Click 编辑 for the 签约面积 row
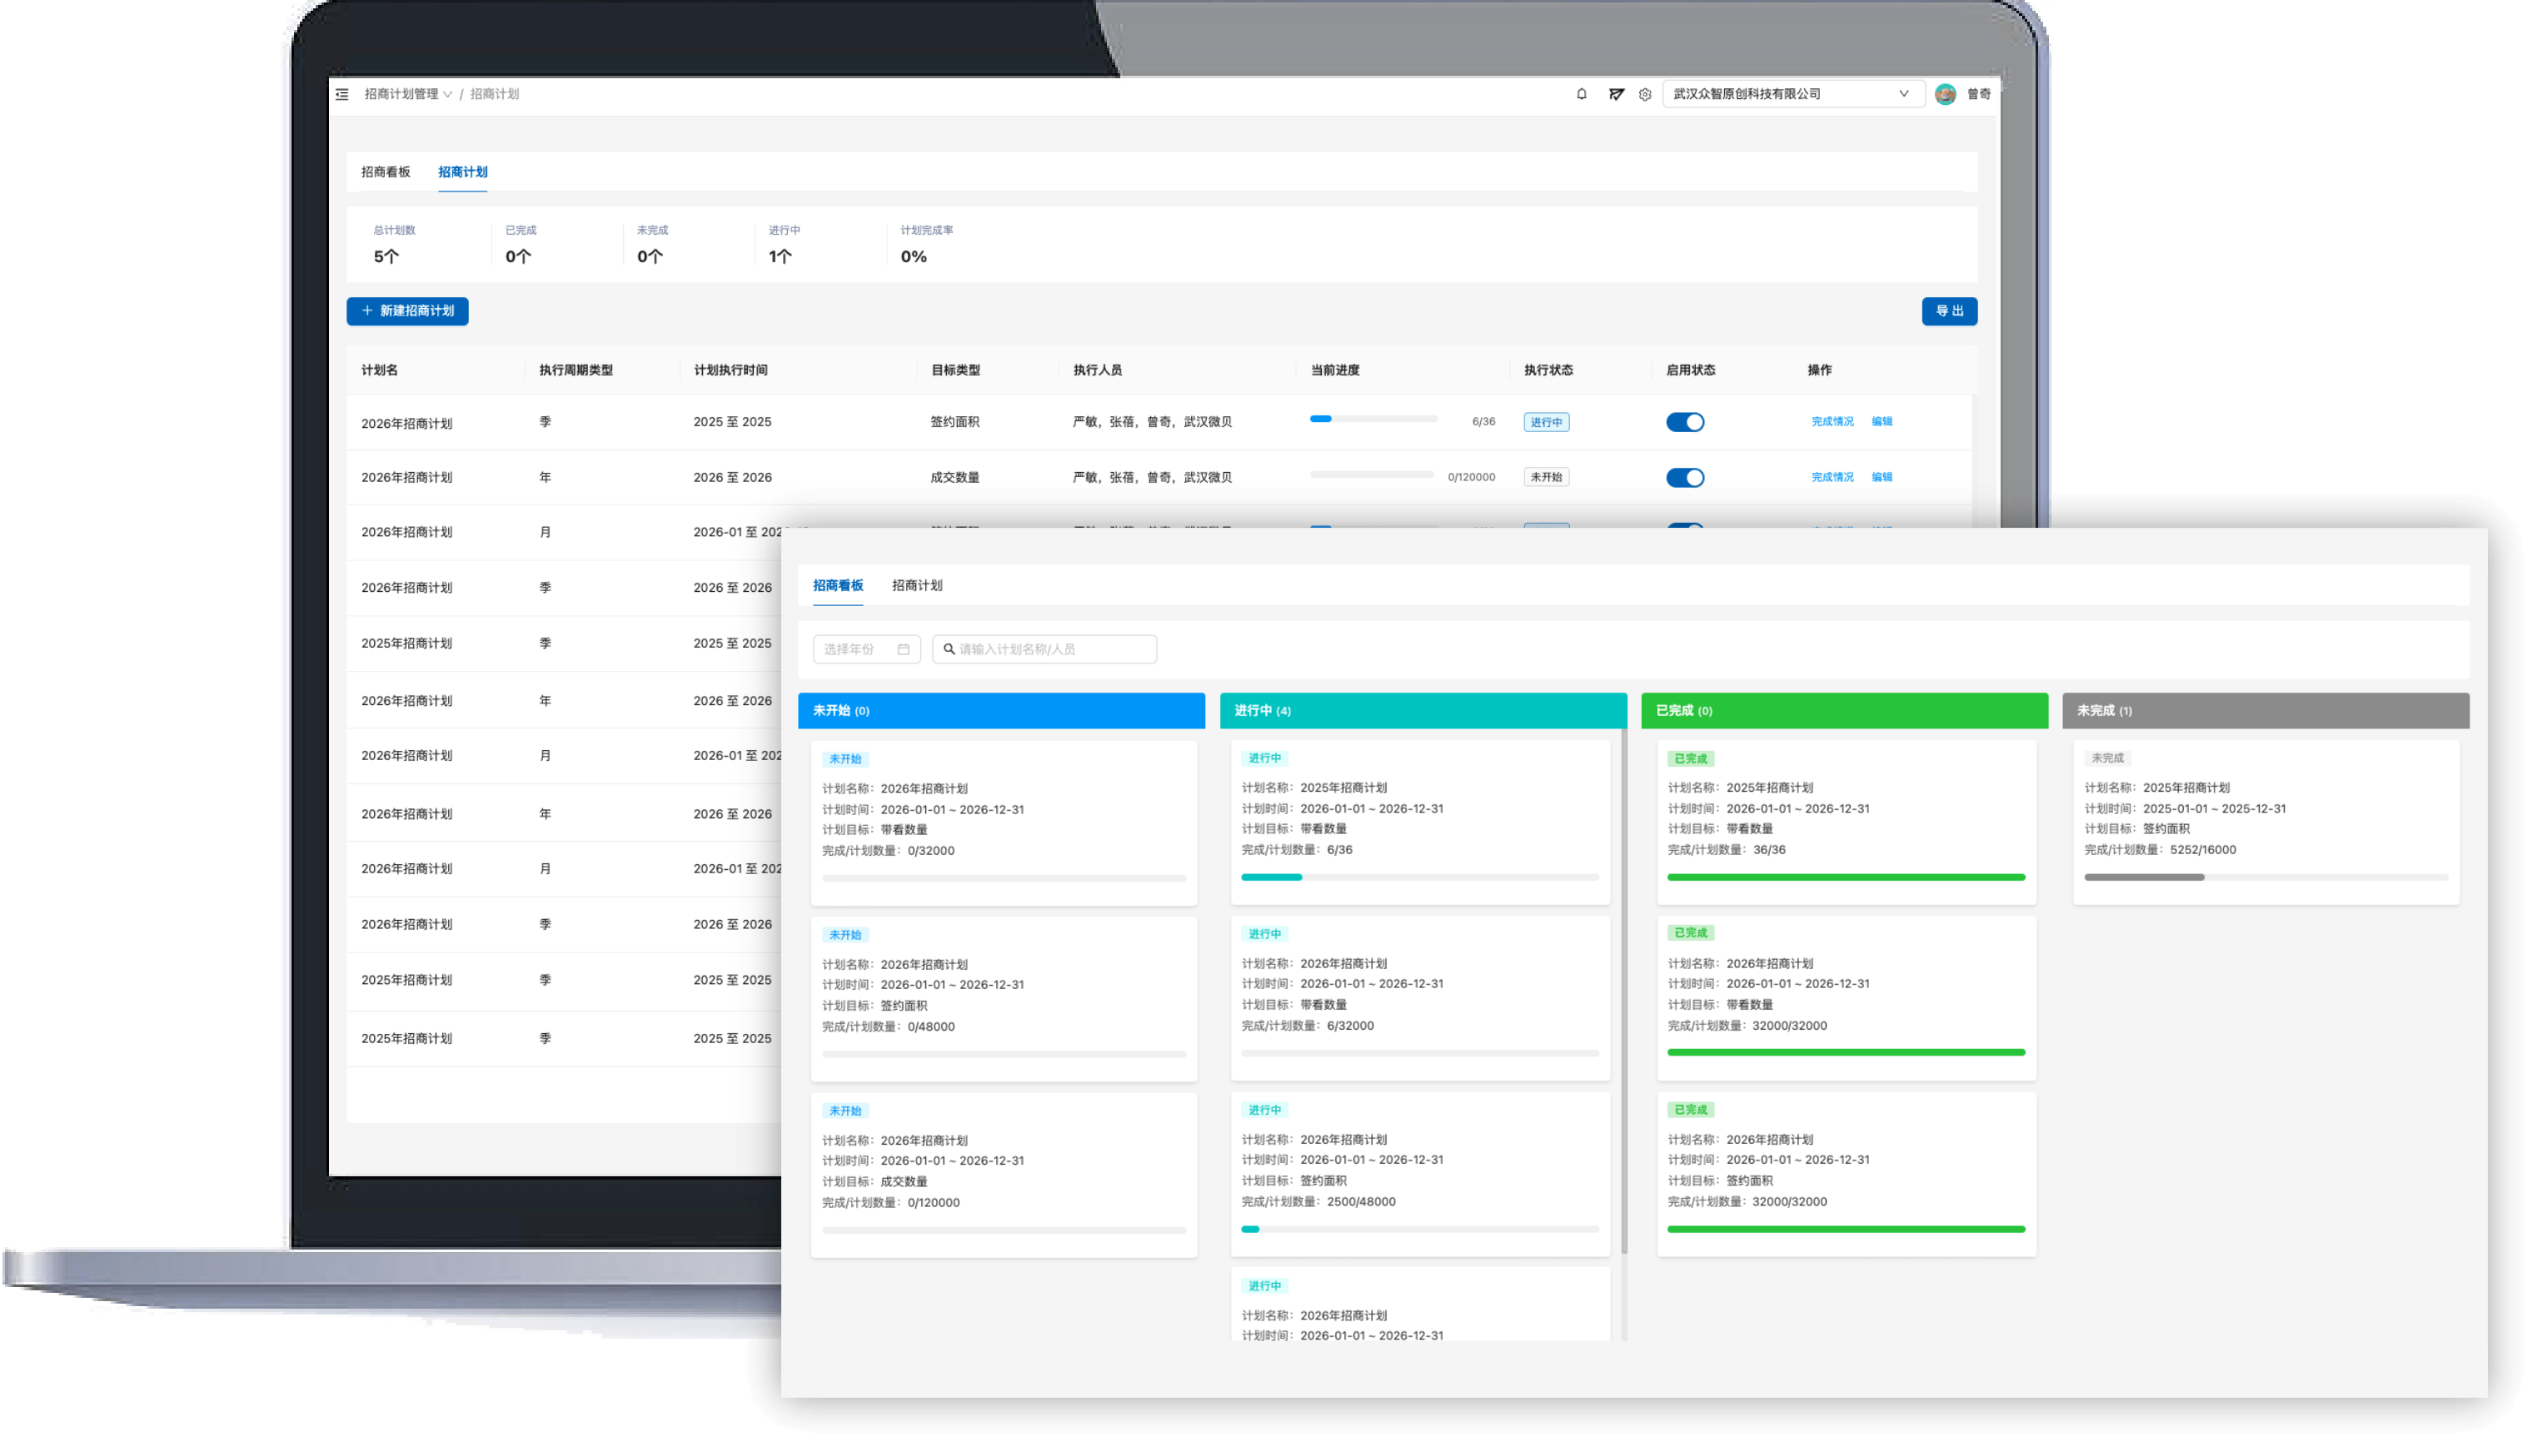Viewport: 2547px width, 1456px height. click(x=1882, y=422)
